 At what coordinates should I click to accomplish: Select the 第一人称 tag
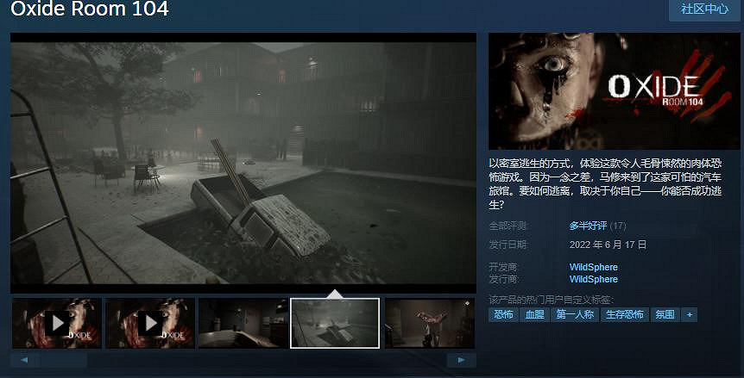point(575,314)
